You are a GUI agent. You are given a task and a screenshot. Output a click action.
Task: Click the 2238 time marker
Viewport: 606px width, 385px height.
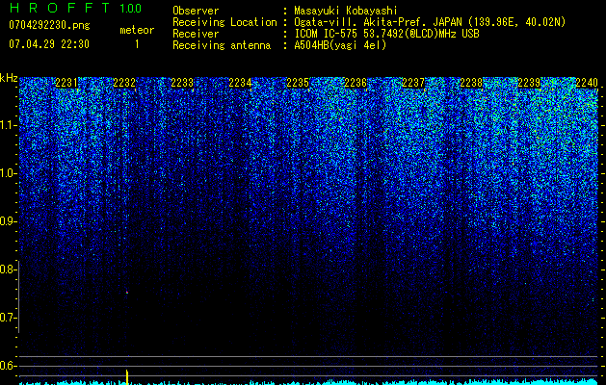(471, 83)
